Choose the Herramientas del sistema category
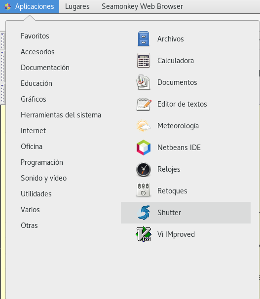Screen dimensions: 260x299 coord(61,115)
